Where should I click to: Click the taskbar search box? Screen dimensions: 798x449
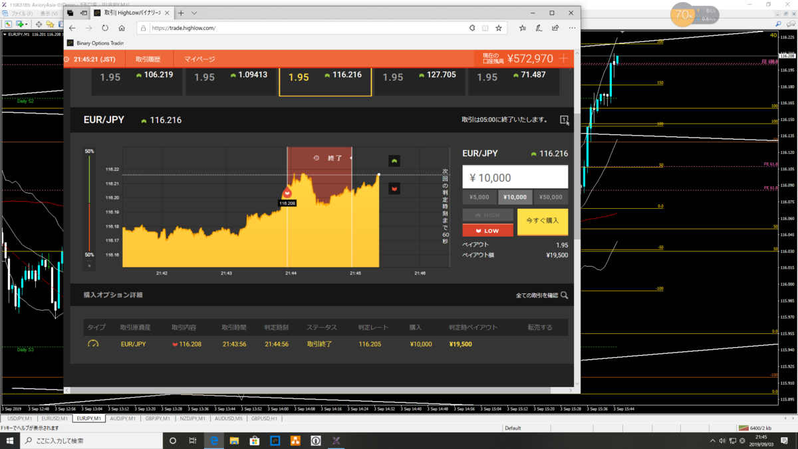pyautogui.click(x=91, y=440)
